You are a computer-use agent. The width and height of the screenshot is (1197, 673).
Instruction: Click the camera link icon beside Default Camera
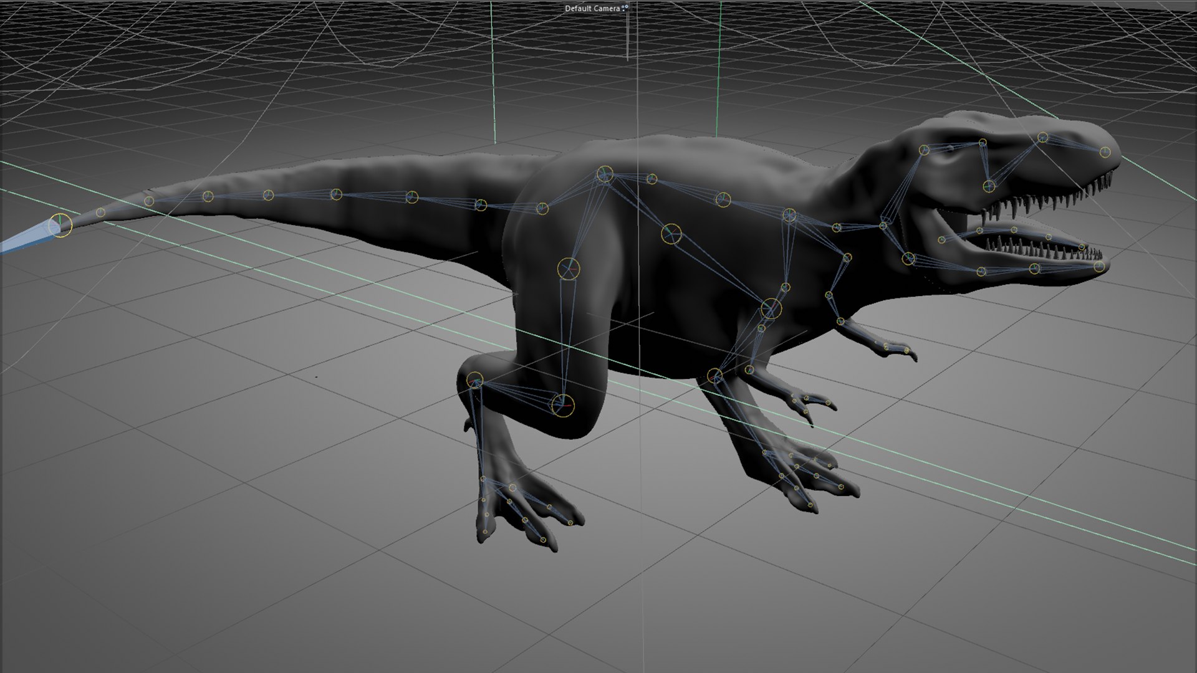click(x=625, y=8)
